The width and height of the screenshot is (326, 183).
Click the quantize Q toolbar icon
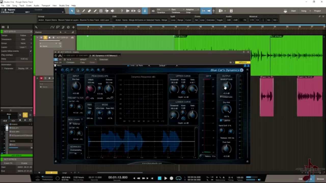[x=139, y=11]
